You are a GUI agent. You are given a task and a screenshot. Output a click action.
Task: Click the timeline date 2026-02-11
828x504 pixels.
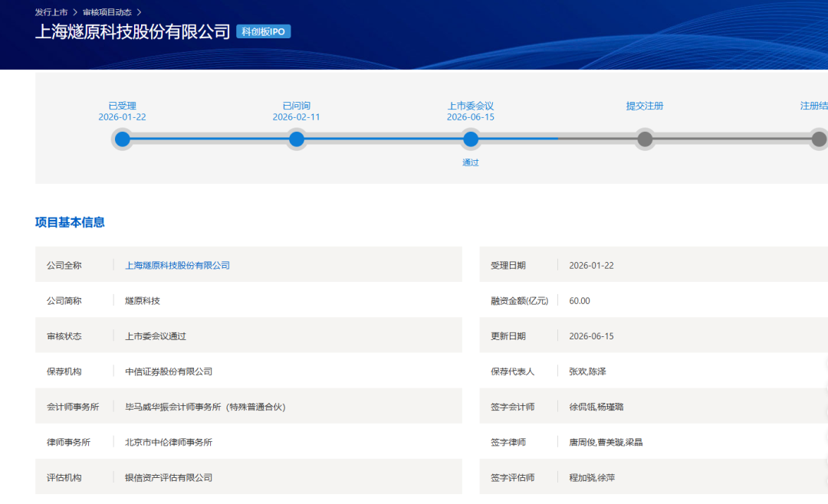click(x=296, y=117)
